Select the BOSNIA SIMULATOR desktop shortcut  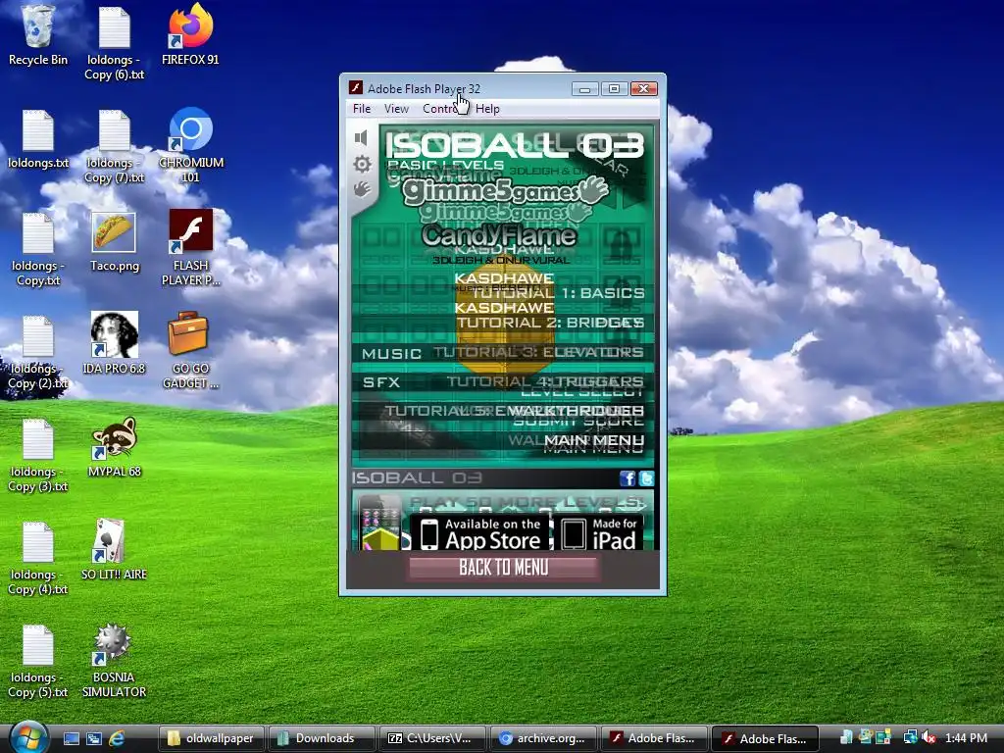coord(114,660)
